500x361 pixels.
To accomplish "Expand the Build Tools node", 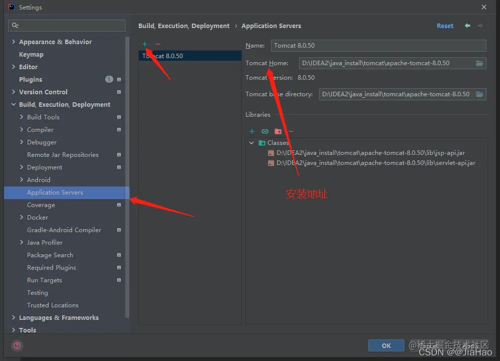I will 22,117.
